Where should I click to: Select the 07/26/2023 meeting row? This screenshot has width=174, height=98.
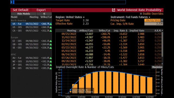(x=108, y=58)
